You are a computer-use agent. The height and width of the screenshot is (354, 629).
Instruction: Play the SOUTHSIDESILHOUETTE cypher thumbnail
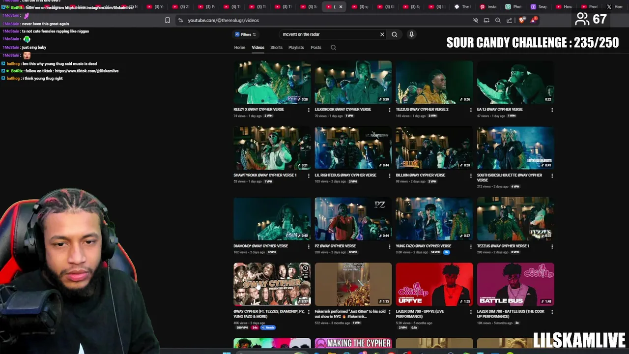click(515, 148)
